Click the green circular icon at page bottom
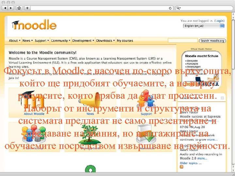This screenshot has width=235, height=176. (x=90, y=169)
